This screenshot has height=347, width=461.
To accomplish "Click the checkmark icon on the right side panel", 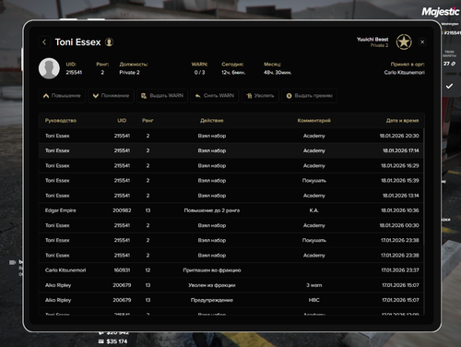I will pos(449,86).
